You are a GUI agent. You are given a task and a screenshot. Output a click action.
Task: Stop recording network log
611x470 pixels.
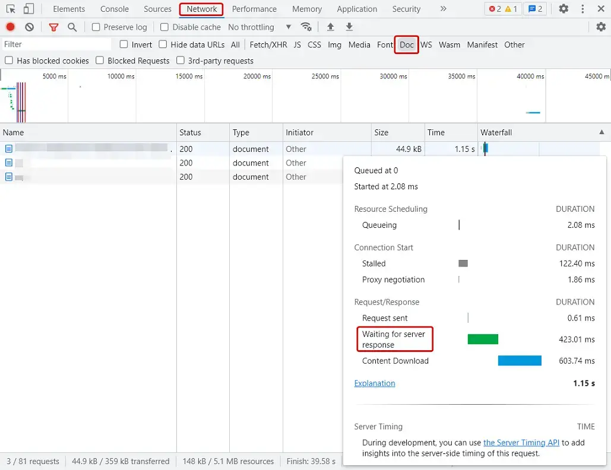point(11,27)
